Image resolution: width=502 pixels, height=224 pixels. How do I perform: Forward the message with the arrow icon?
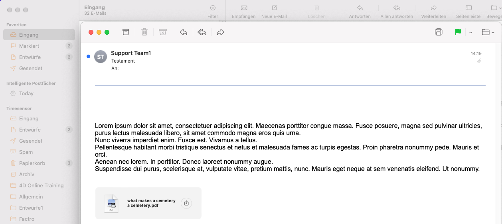point(220,32)
